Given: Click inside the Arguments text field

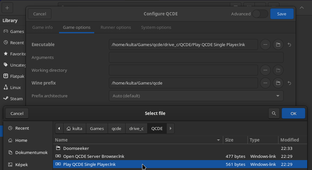Looking at the screenshot, I should click(196, 57).
